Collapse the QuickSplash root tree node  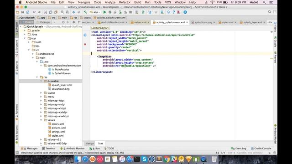pos(21,26)
